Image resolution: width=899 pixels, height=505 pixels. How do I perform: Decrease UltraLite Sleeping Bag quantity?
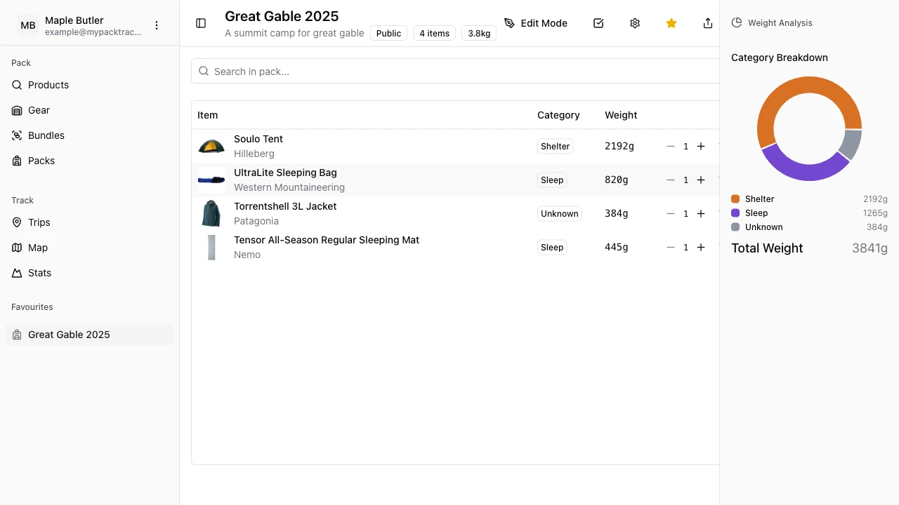[671, 180]
